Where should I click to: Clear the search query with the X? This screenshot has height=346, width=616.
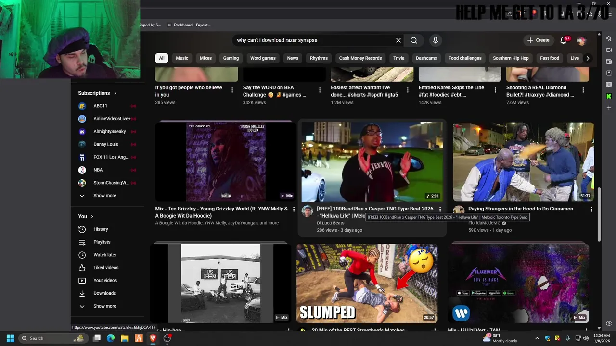coord(398,40)
